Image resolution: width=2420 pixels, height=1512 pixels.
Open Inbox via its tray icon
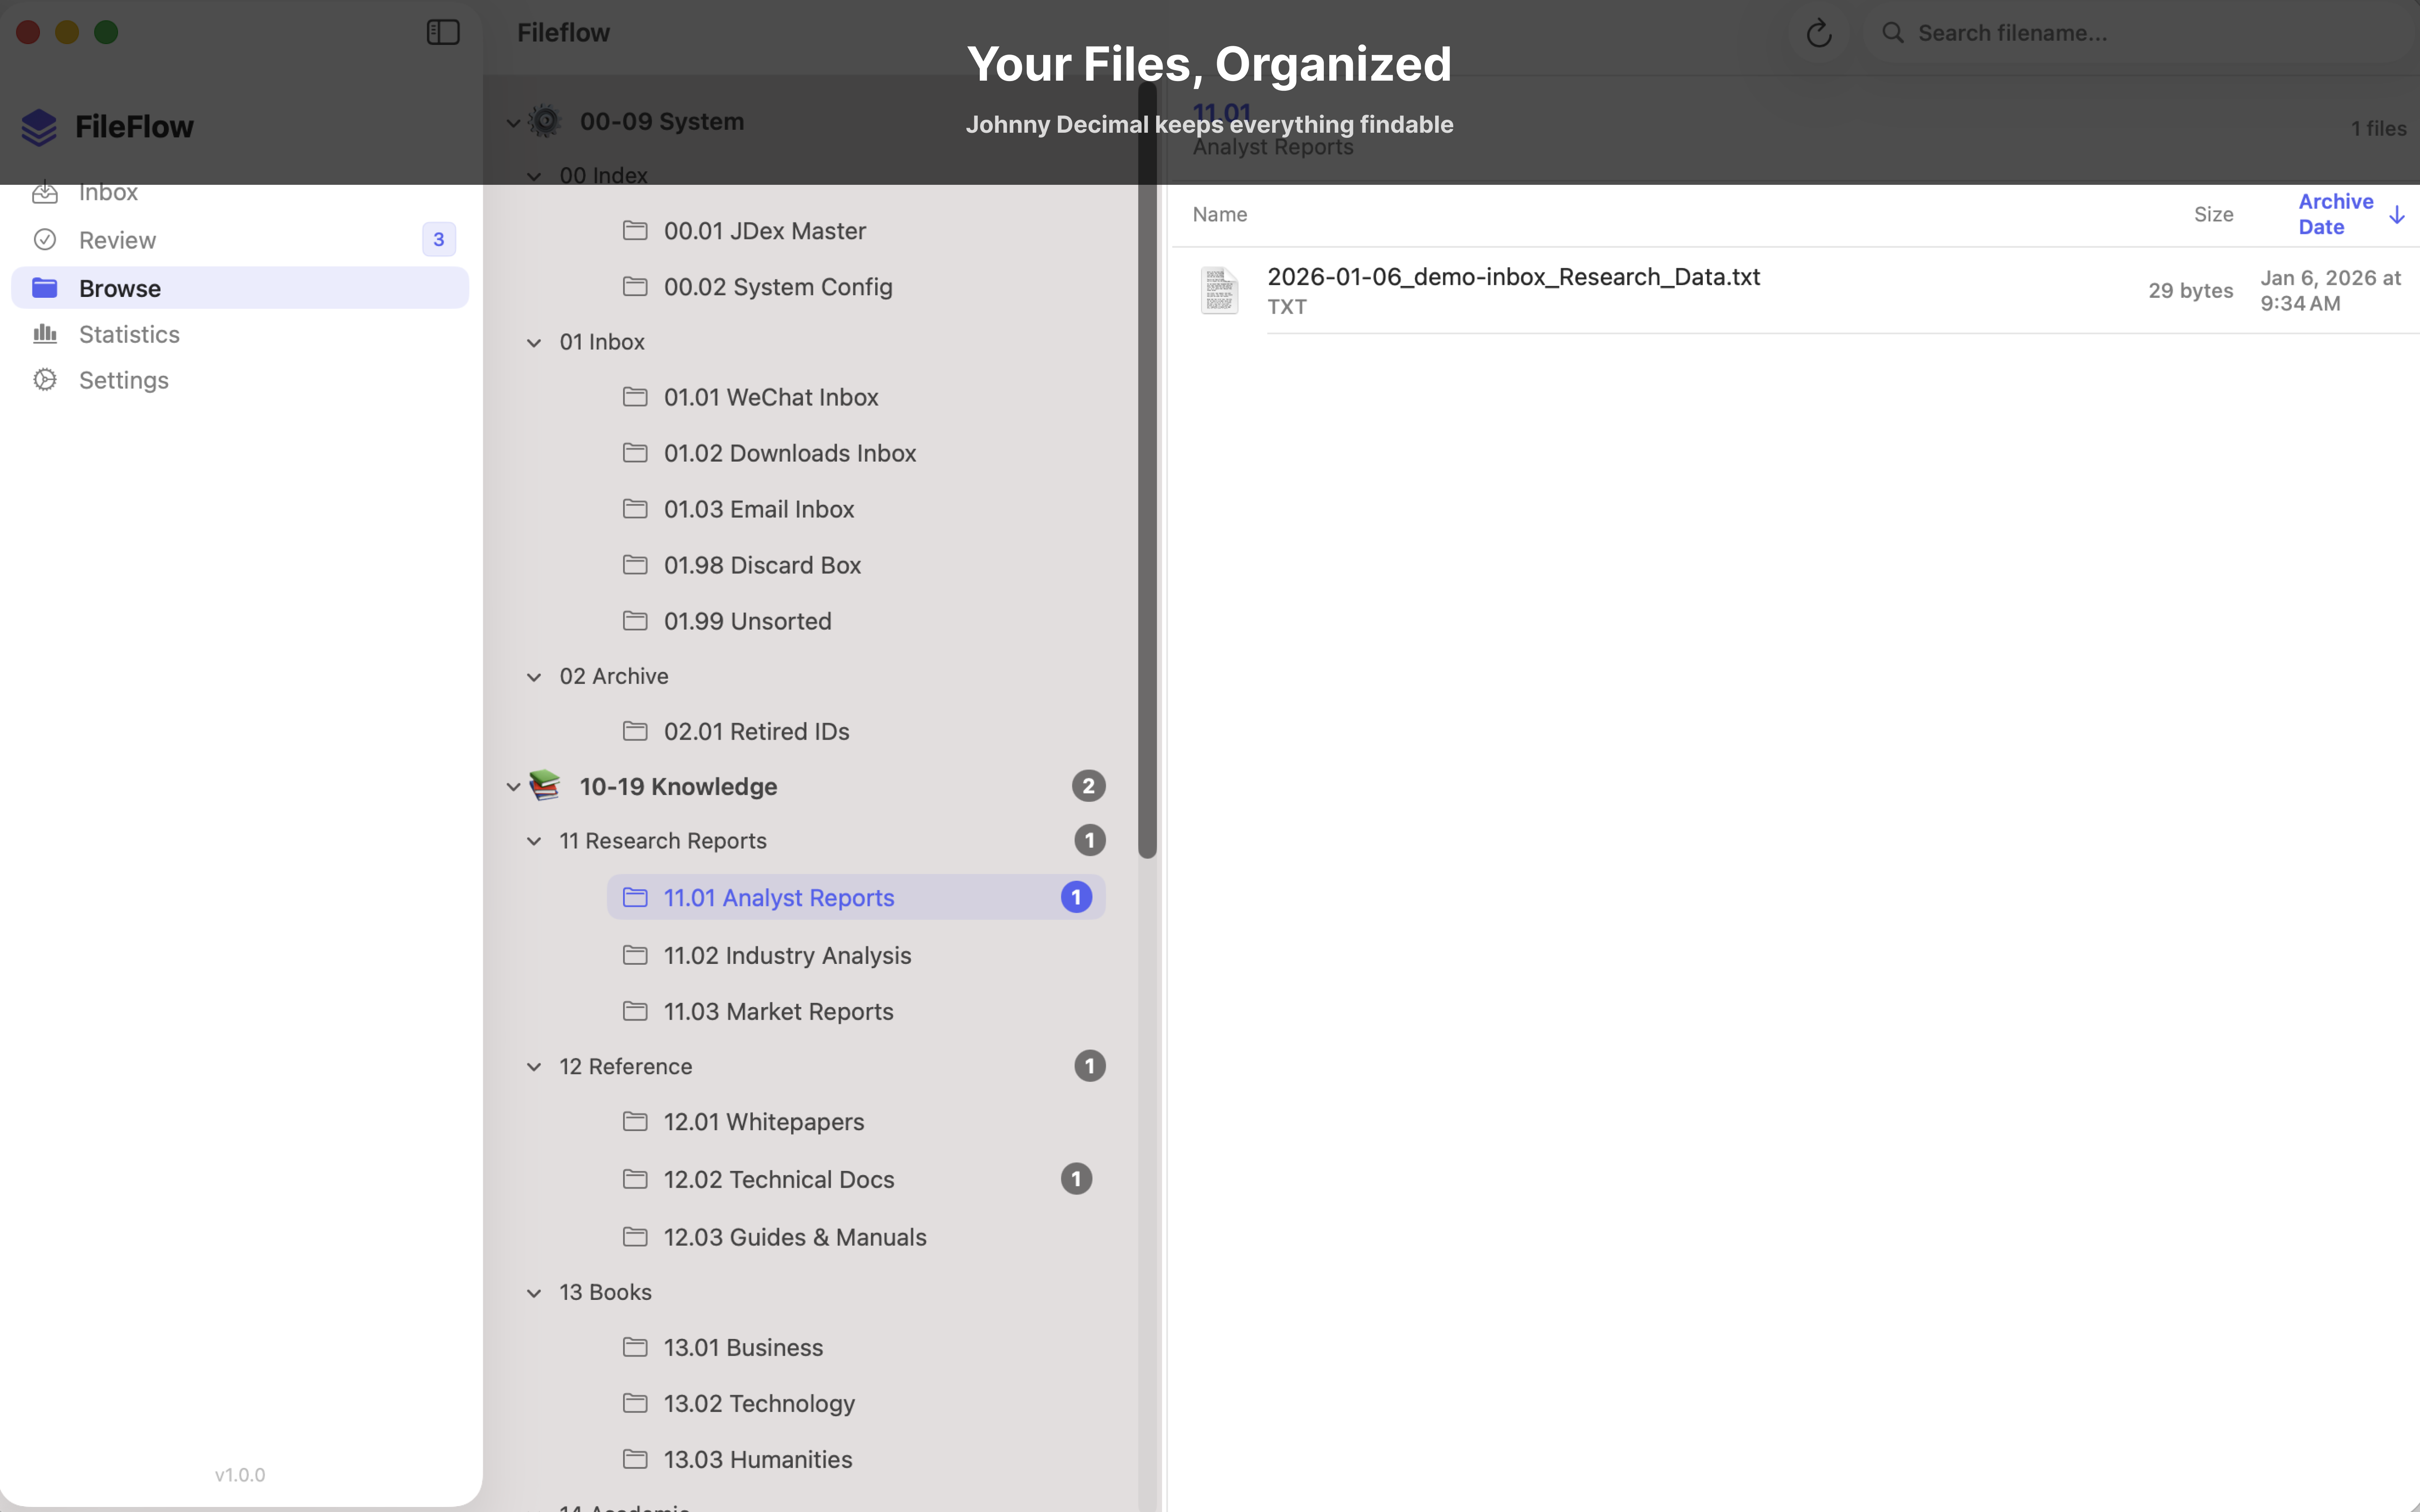point(45,191)
